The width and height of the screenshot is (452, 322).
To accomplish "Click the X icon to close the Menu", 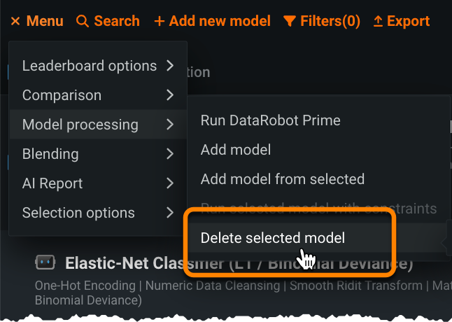I will click(15, 22).
